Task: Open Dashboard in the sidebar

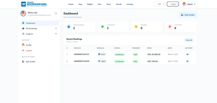Action: click(x=39, y=23)
